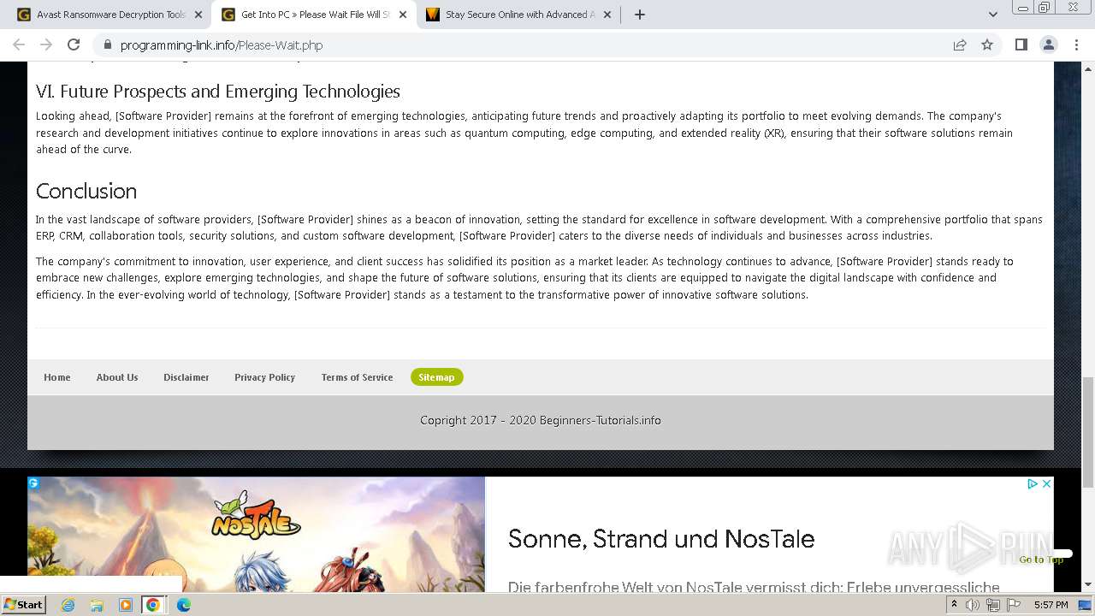1095x616 pixels.
Task: Open the tab search dropdown arrow
Action: (x=993, y=15)
